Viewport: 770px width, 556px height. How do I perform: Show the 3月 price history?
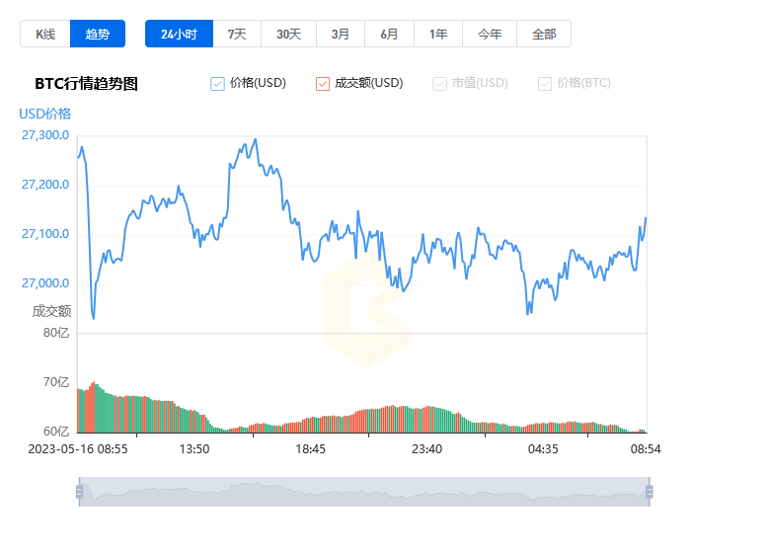[341, 34]
